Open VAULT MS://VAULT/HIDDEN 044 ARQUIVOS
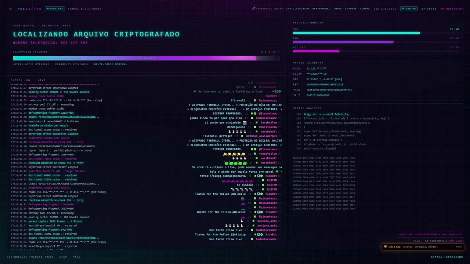The image size is (470, 264). (431, 235)
